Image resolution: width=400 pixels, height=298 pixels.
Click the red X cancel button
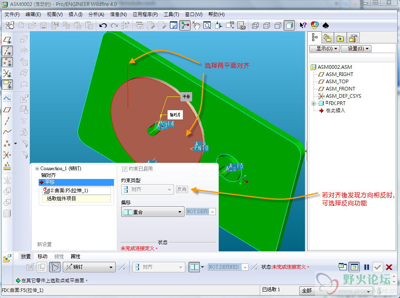(389, 267)
